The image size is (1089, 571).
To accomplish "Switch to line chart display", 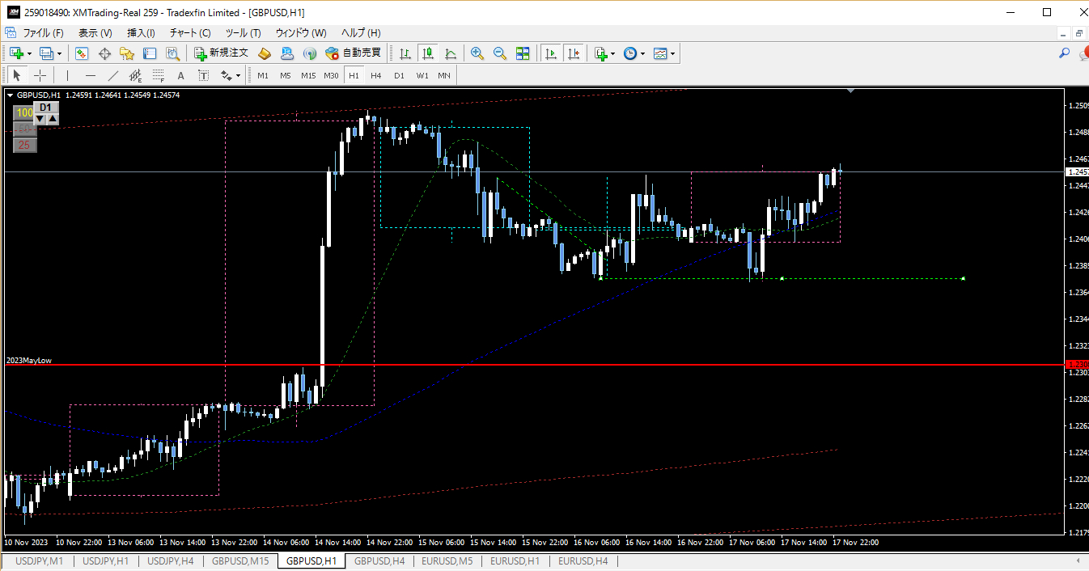I will pyautogui.click(x=451, y=53).
